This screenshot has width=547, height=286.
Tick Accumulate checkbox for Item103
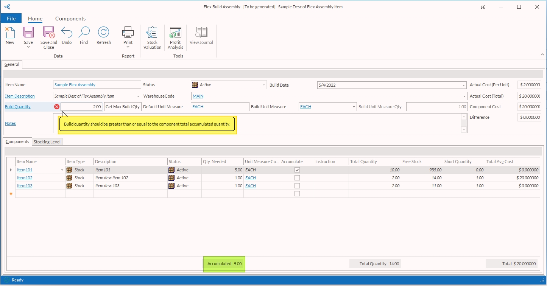coord(297,186)
